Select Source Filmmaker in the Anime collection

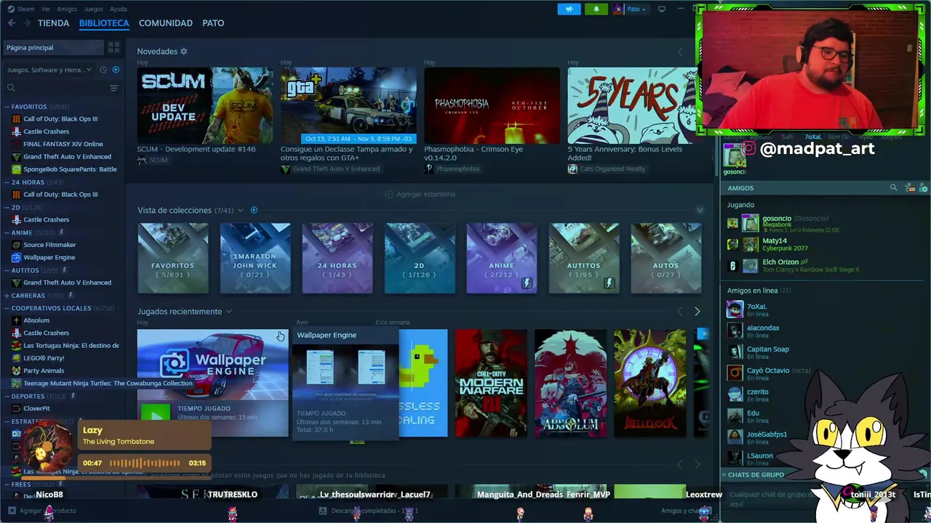tap(49, 245)
